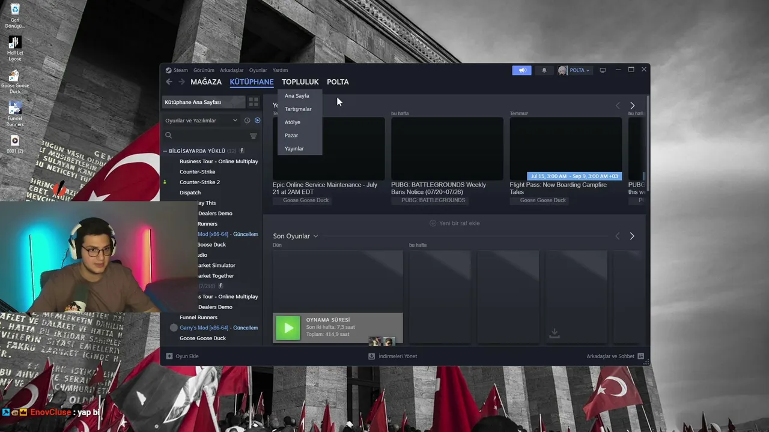
Task: Choose Atölye from the community menu
Action: [x=300, y=122]
